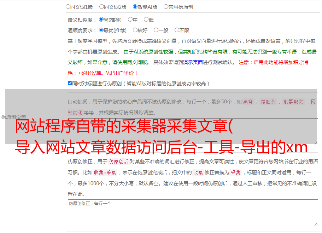Set 语义相似度 to 中

click(x=130, y=19)
